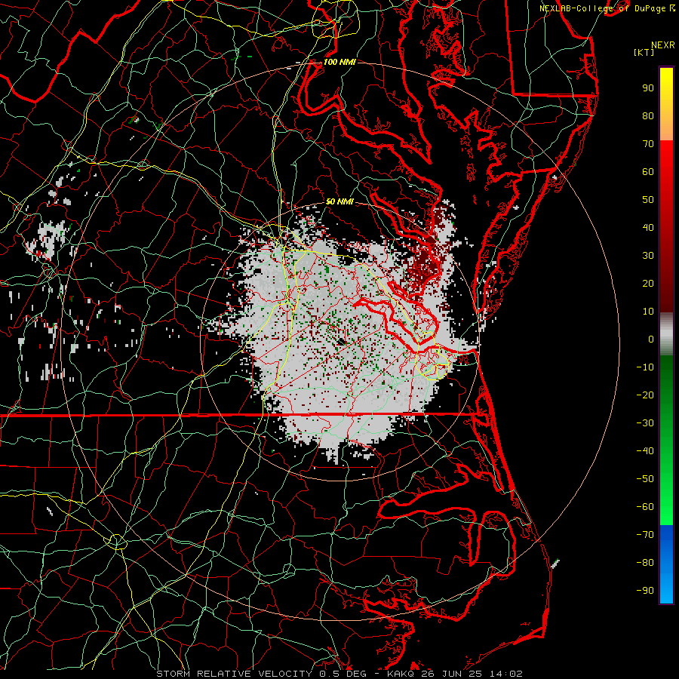The height and width of the screenshot is (679, 679).
Task: Click the 70 value on the velocity scale
Action: point(648,144)
